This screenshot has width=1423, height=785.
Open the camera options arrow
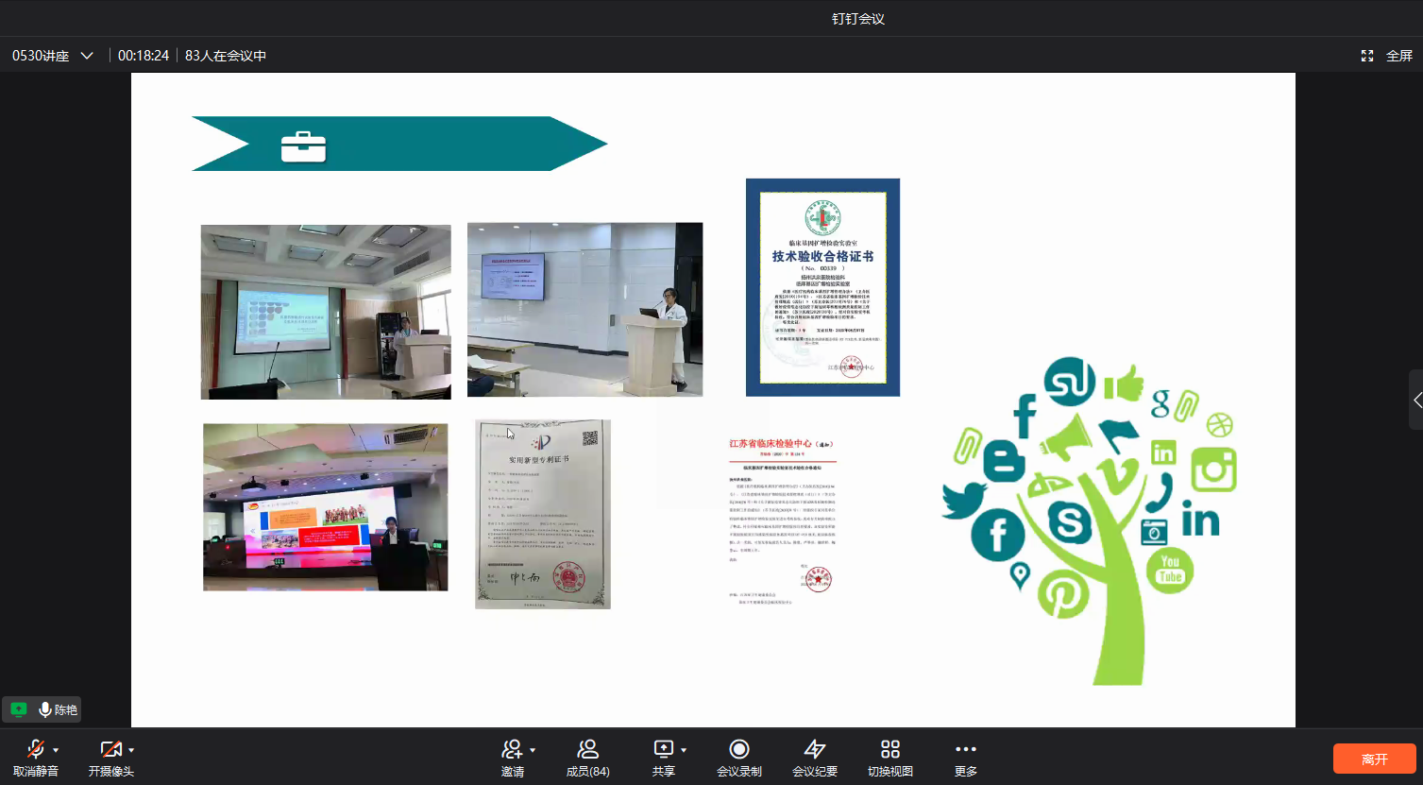[131, 750]
